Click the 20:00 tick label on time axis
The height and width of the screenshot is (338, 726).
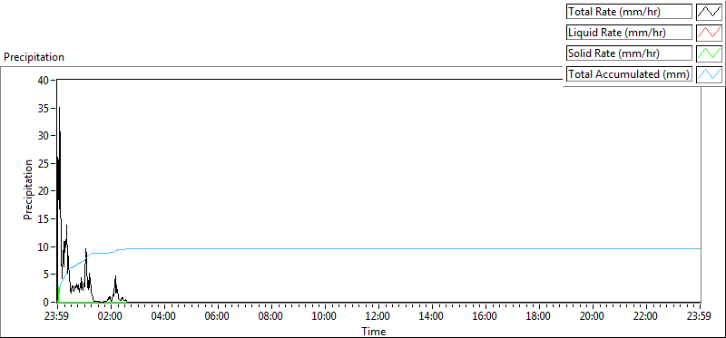pos(593,316)
